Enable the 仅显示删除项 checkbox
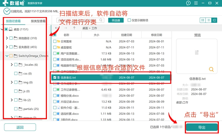Viewport: 222px width, 135px height. 129,20
